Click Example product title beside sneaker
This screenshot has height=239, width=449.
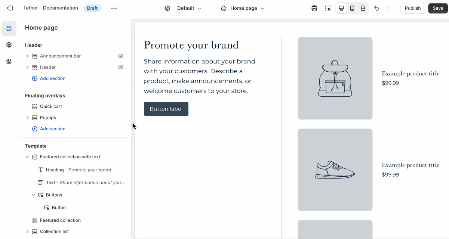tap(410, 165)
